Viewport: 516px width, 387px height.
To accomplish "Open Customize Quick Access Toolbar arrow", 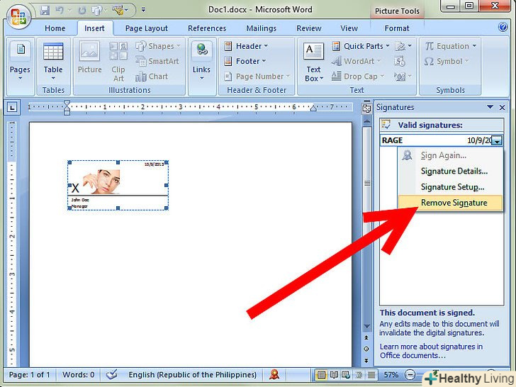I will pos(143,10).
